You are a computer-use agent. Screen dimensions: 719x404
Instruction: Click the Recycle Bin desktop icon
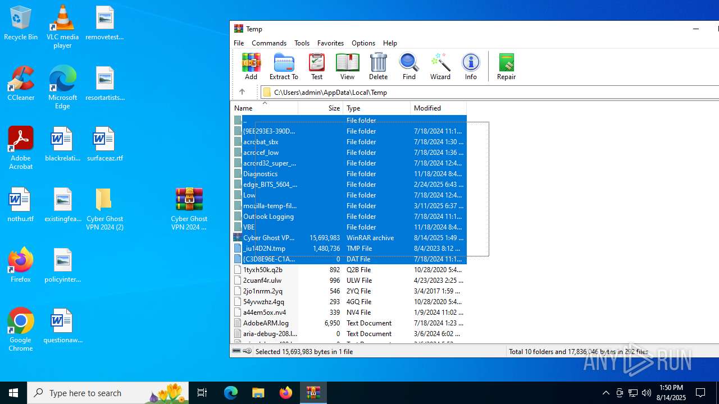21,23
